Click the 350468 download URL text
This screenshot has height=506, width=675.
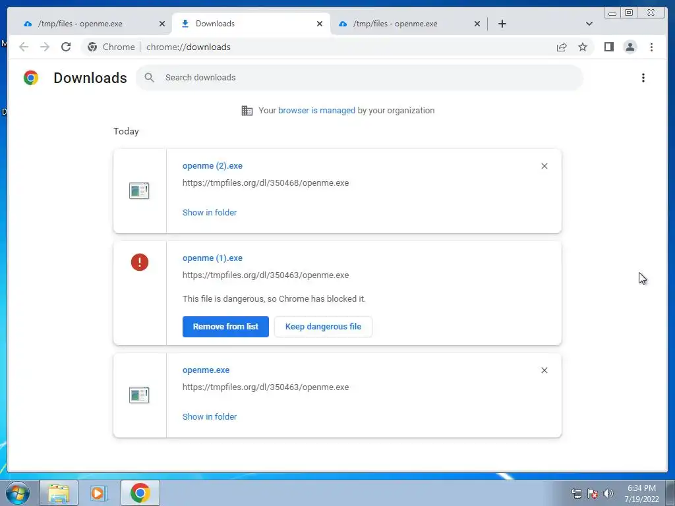(x=266, y=183)
